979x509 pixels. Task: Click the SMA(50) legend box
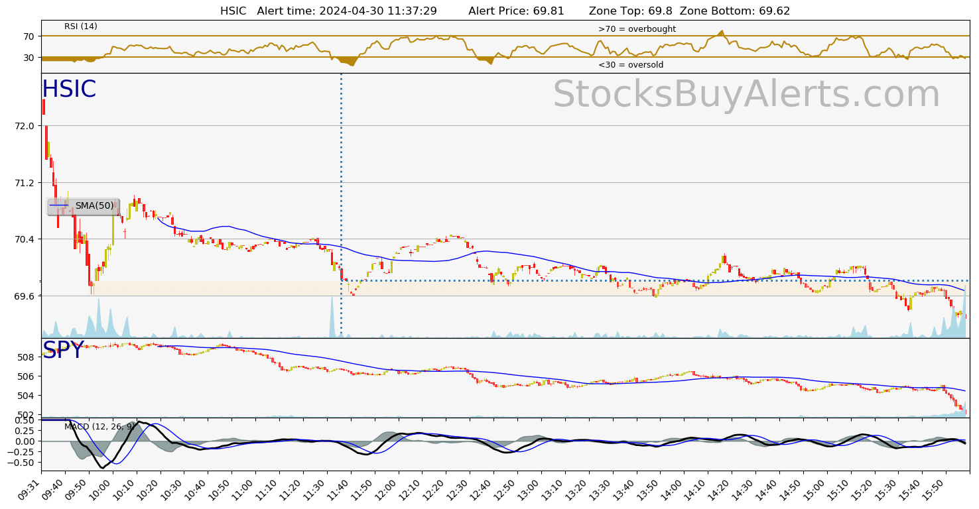click(x=84, y=206)
